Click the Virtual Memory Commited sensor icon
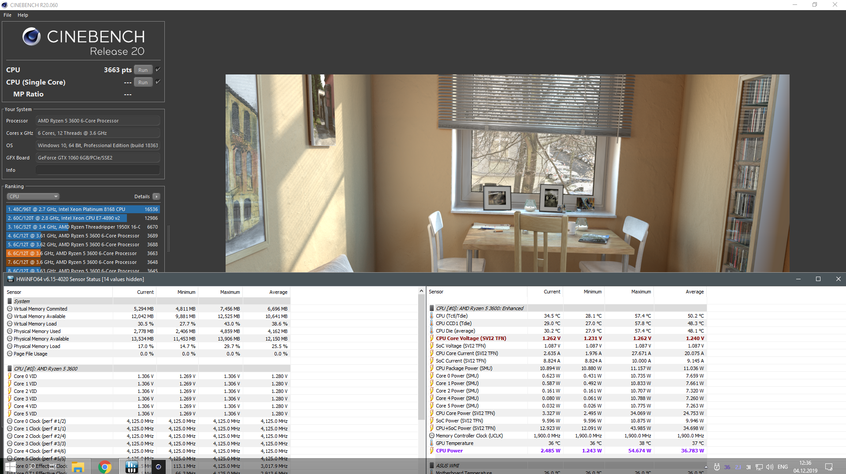 point(10,309)
